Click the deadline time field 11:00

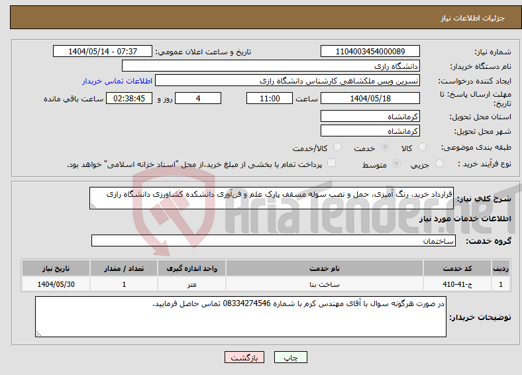(x=270, y=98)
